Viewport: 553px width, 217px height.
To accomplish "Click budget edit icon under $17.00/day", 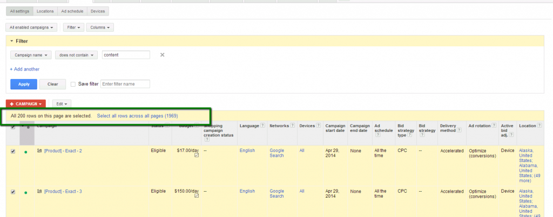I will 196,156.
